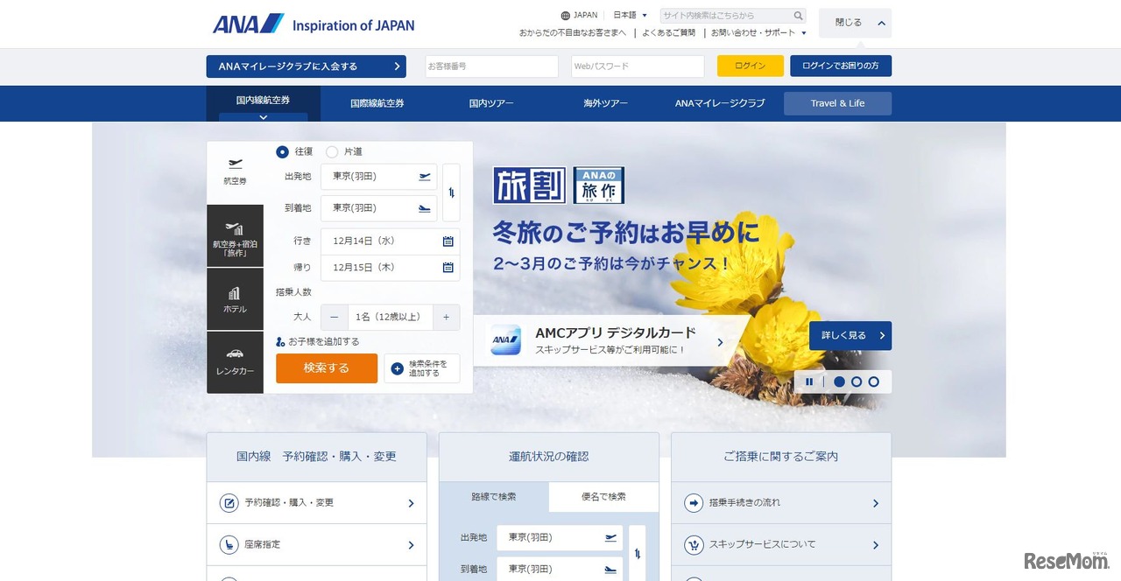1121x581 pixels.
Task: Open booking form 到着地 airport selector
Action: click(379, 208)
